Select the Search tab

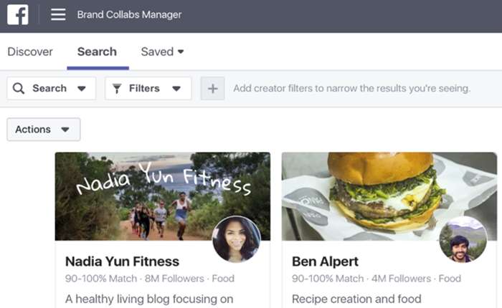(x=97, y=52)
